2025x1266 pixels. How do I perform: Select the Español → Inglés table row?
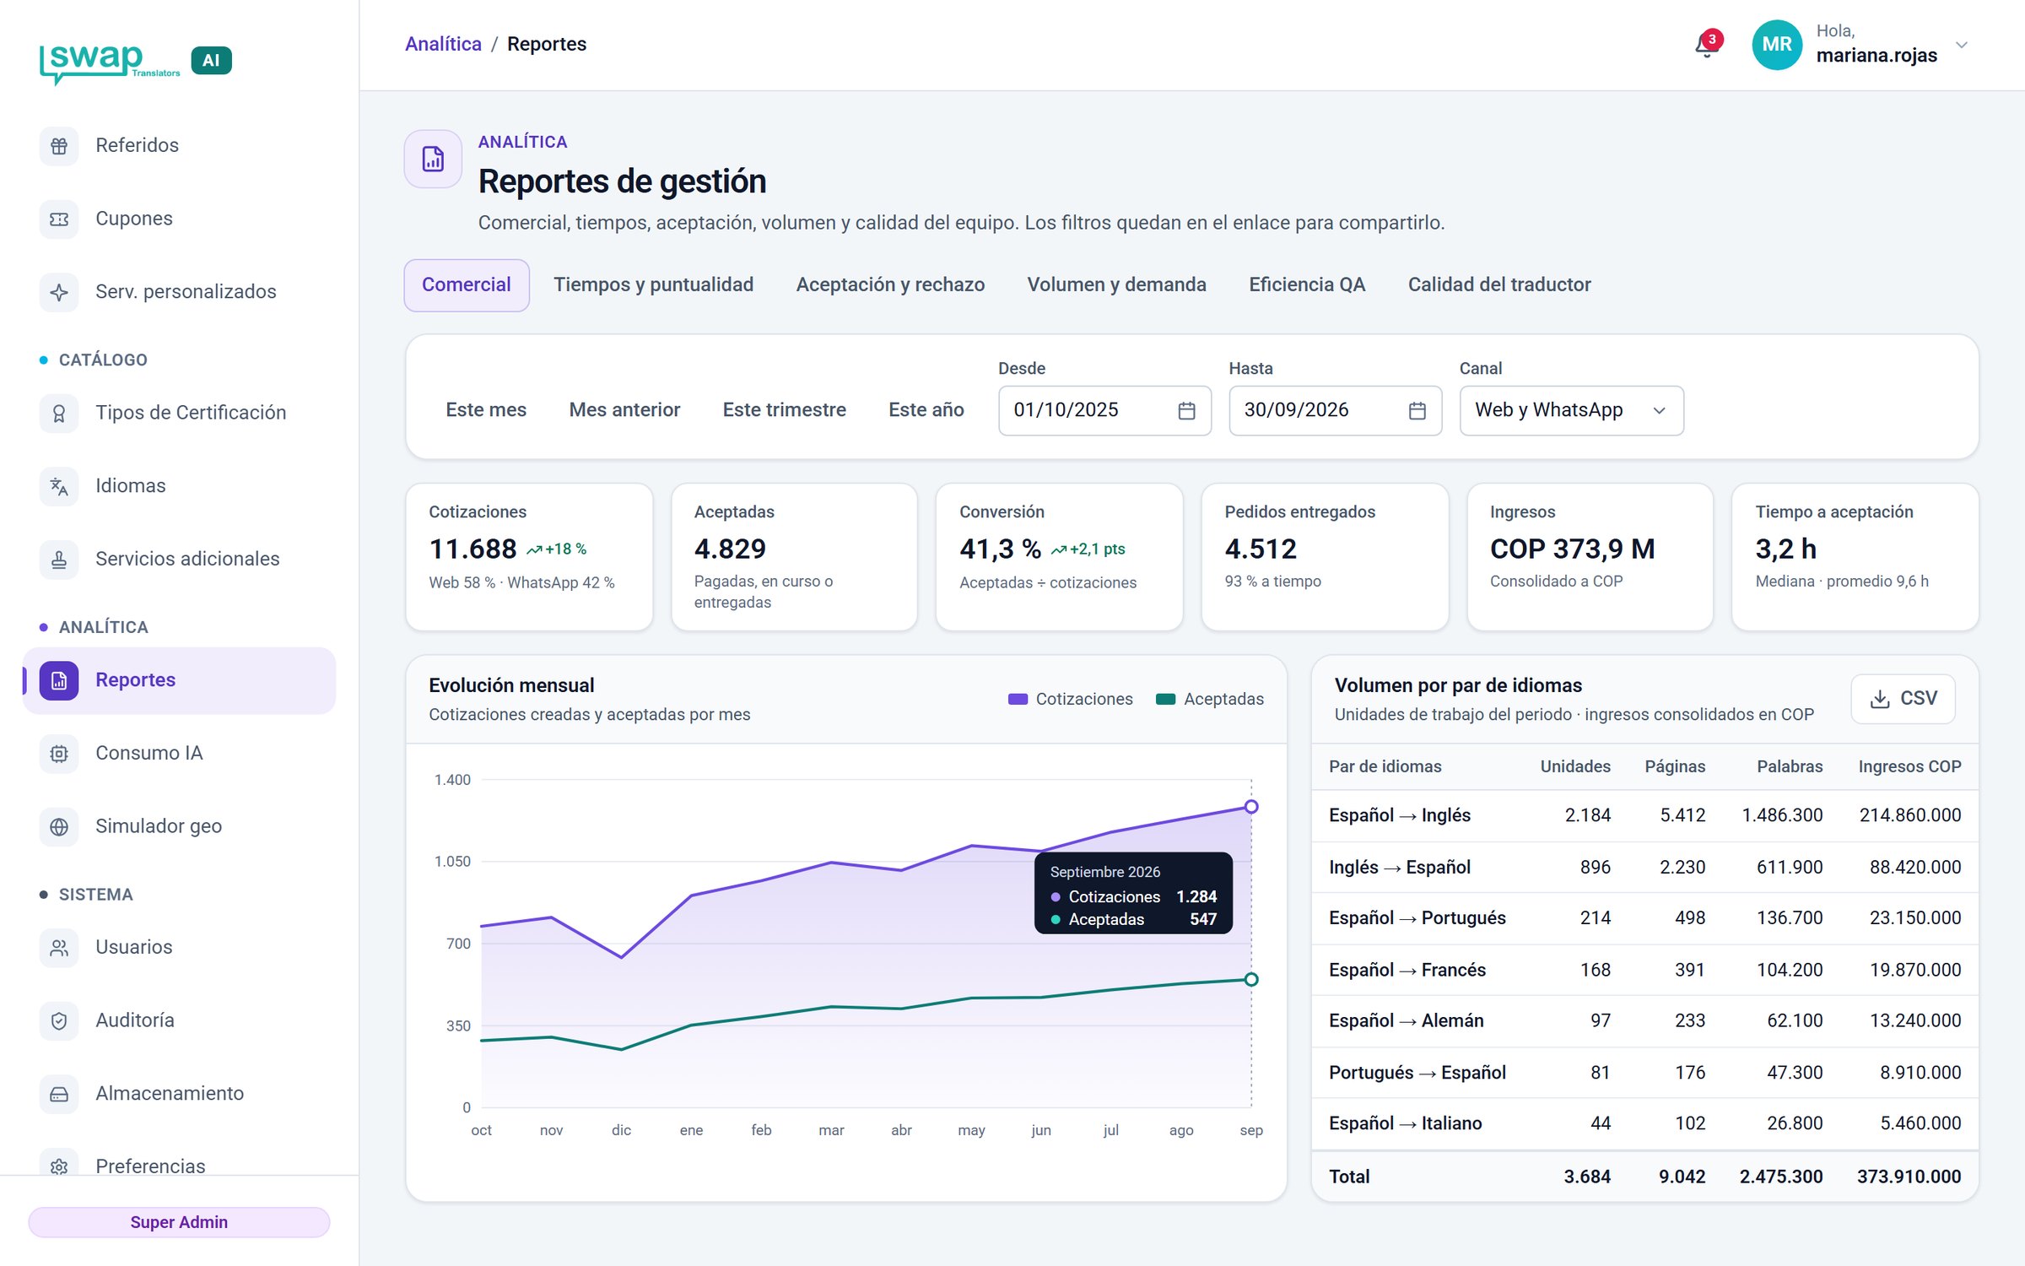1644,815
